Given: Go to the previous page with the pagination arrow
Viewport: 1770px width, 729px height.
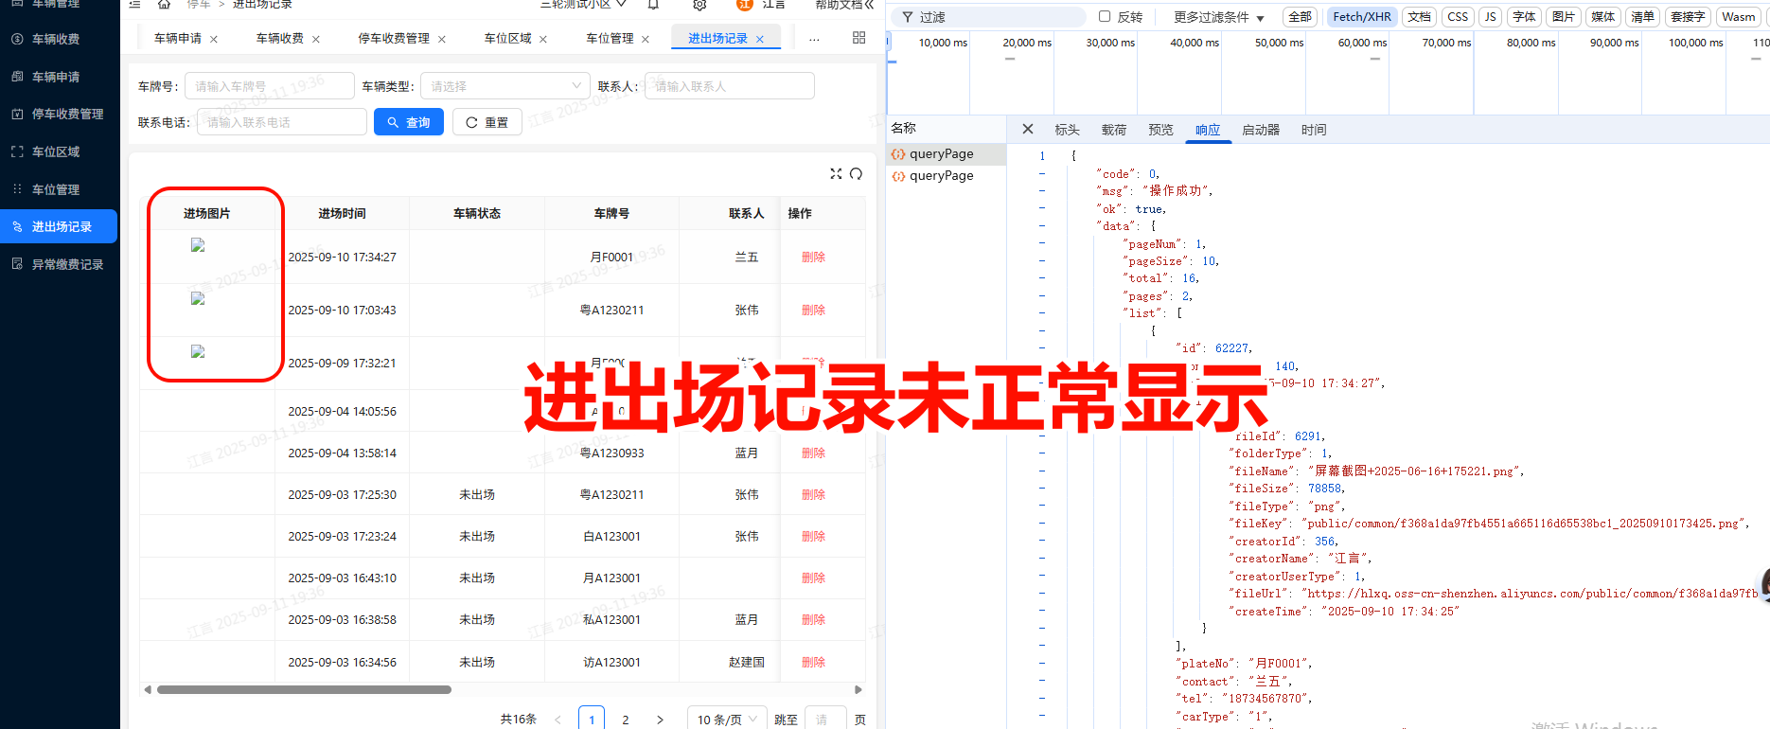Looking at the screenshot, I should (558, 720).
